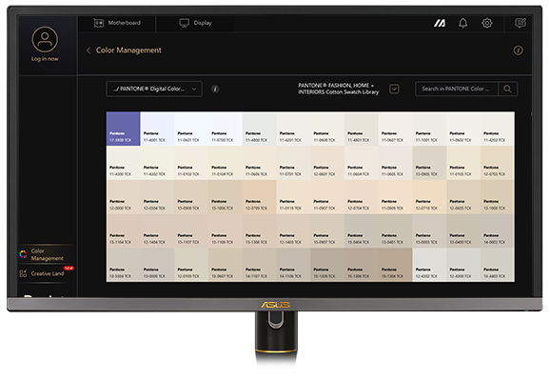The width and height of the screenshot is (550, 381).
Task: Select the Pantone 11-0103 TCX swatch
Action: tap(191, 163)
